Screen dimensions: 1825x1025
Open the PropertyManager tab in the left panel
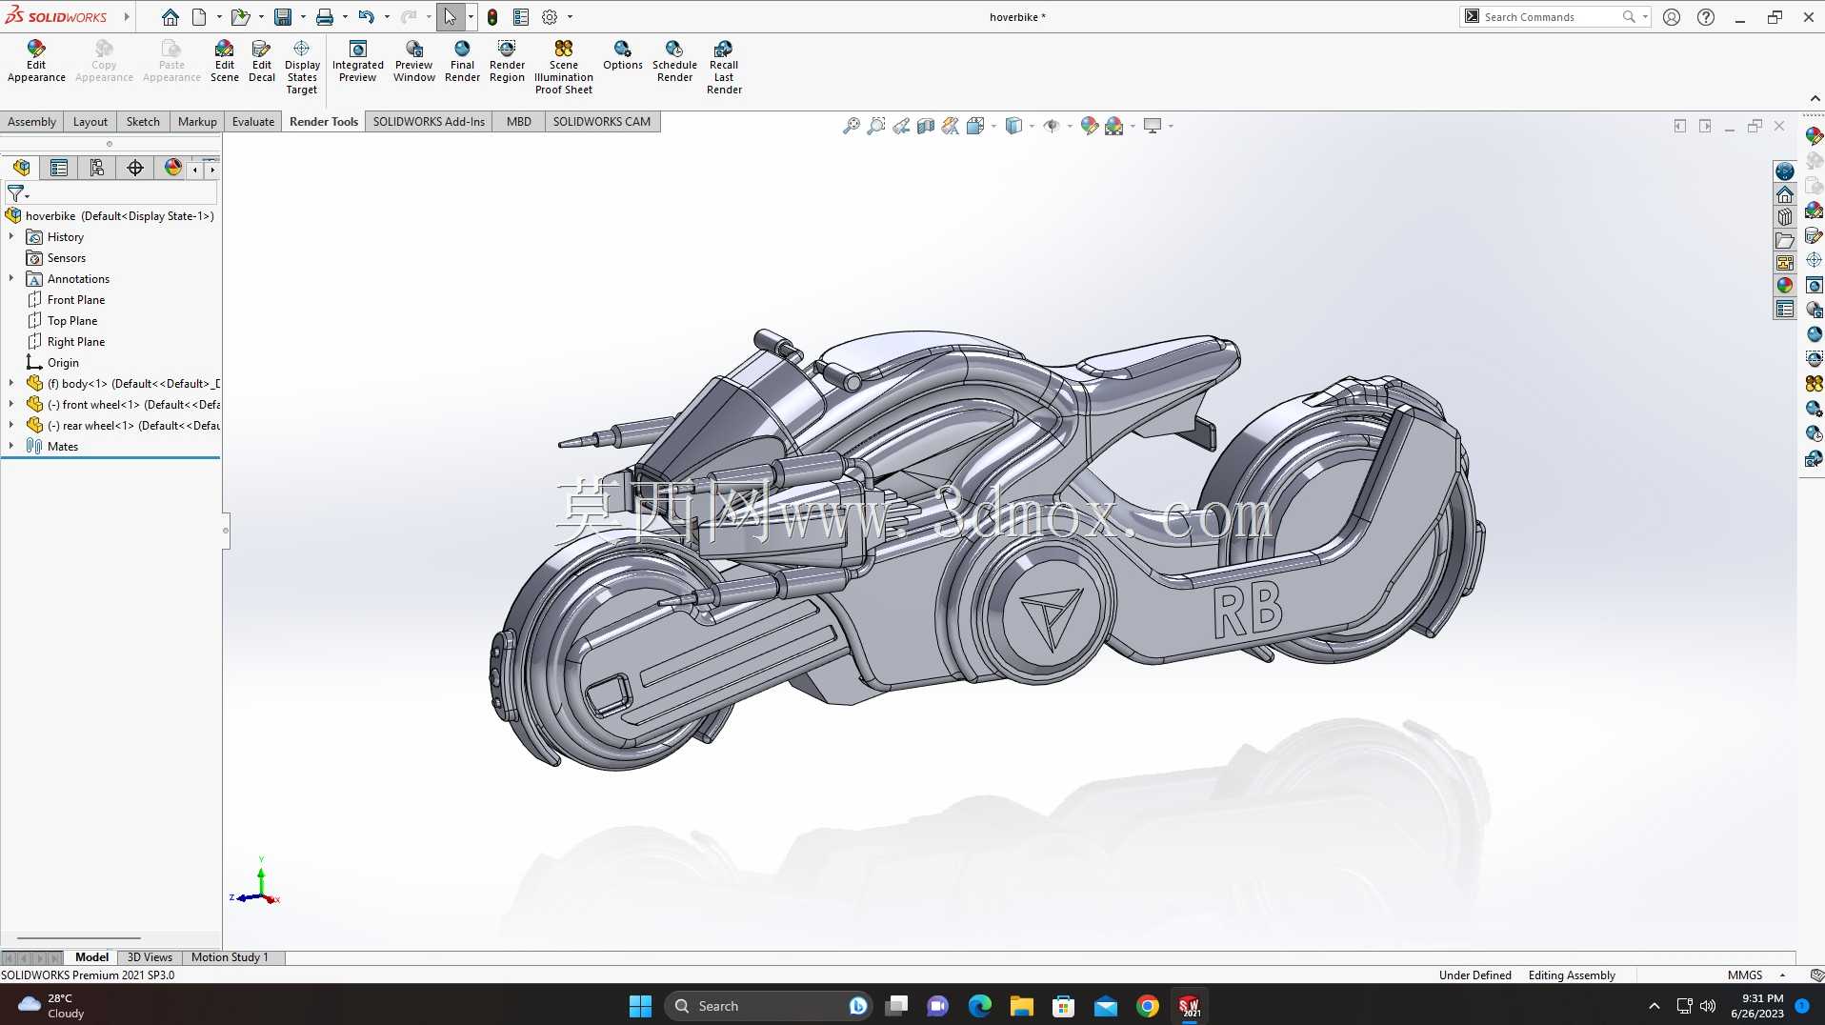tap(59, 168)
